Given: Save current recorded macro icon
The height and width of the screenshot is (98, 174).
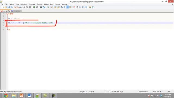Looking at the screenshot, I should [x=86, y=7].
